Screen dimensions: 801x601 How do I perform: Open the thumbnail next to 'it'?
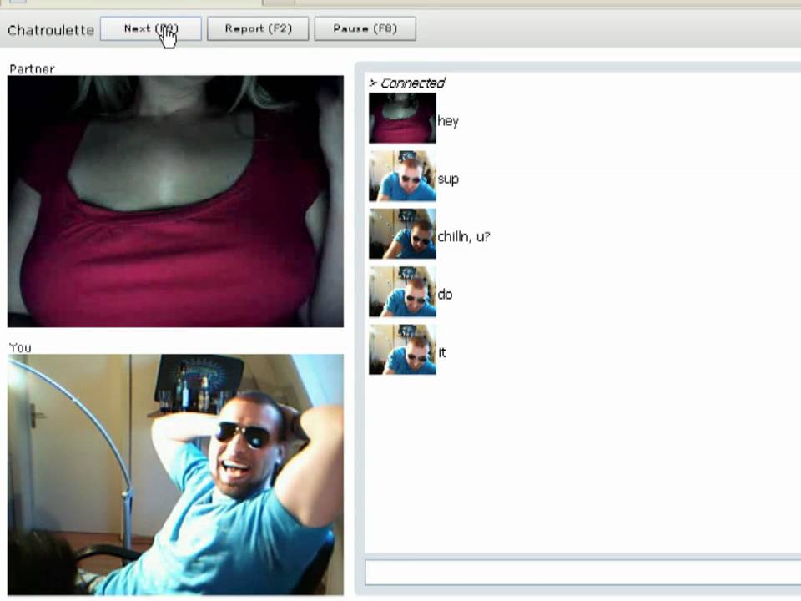click(x=402, y=350)
